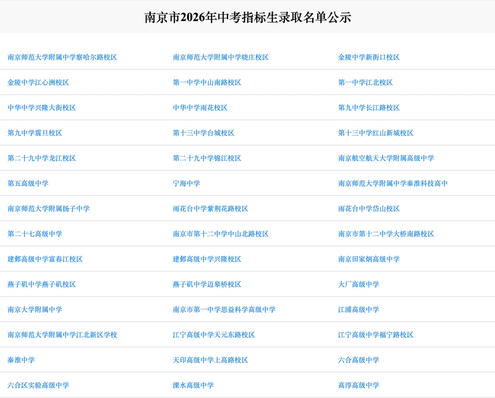Open 第九中学震旦校区 link
Image resolution: width=495 pixels, height=398 pixels.
[35, 133]
